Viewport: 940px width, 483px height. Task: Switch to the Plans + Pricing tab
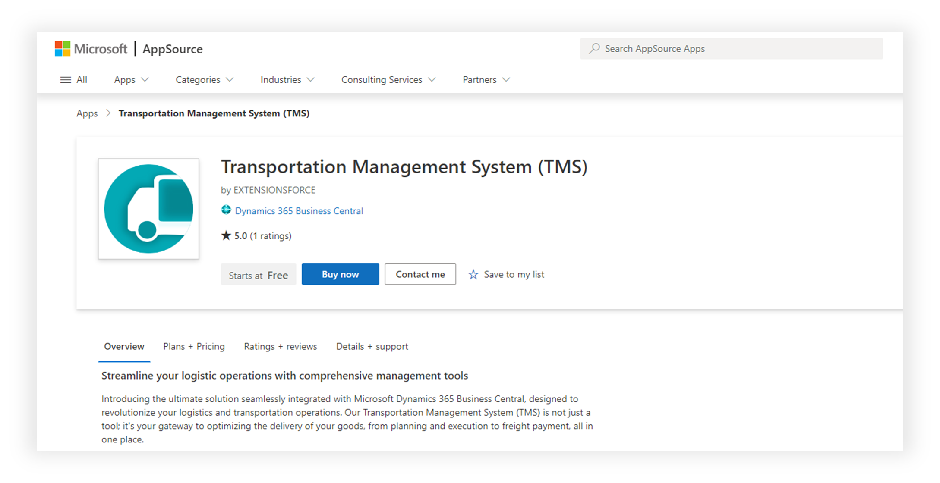(x=194, y=346)
